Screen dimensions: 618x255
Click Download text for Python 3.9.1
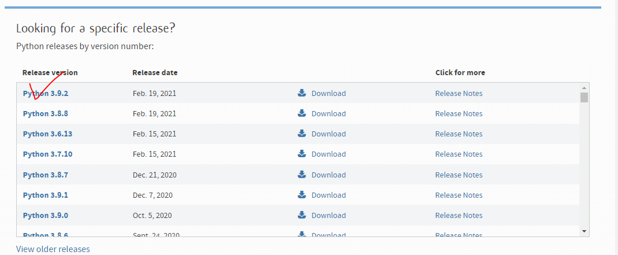(329, 195)
